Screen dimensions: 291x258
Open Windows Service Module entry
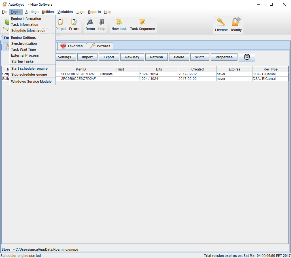[32, 82]
